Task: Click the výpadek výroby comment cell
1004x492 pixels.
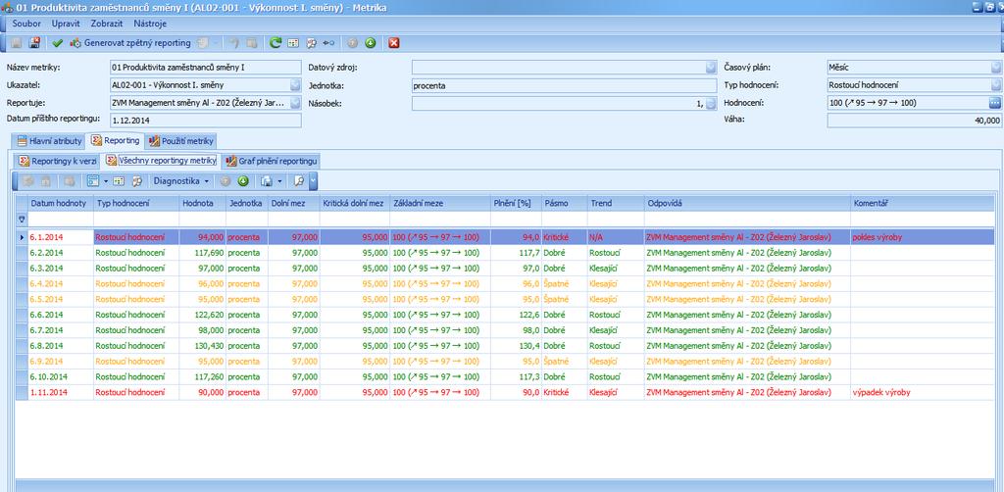Action: (922, 392)
